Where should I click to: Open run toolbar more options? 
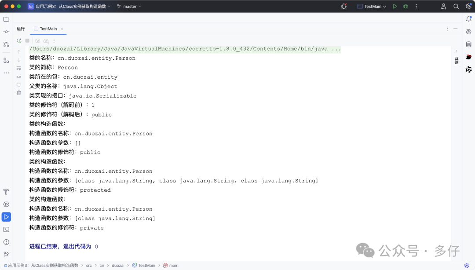click(54, 40)
